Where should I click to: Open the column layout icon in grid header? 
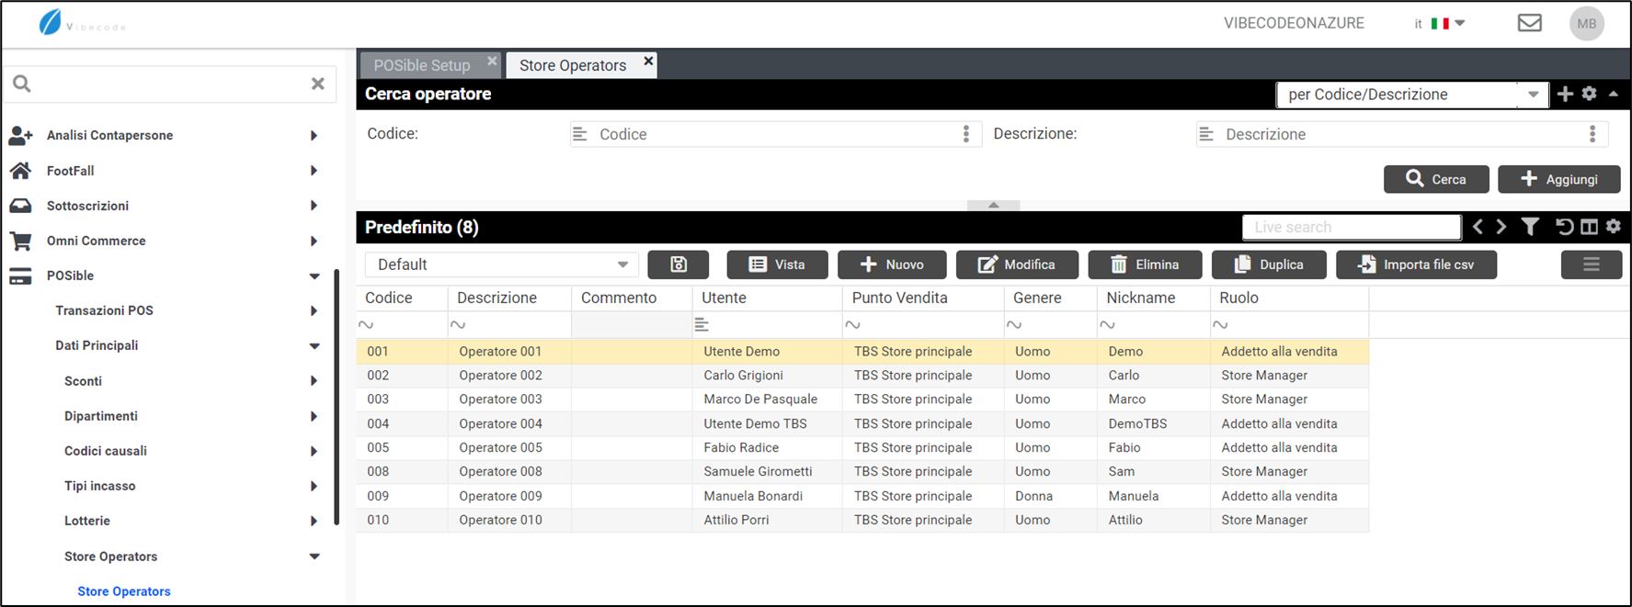1589,227
